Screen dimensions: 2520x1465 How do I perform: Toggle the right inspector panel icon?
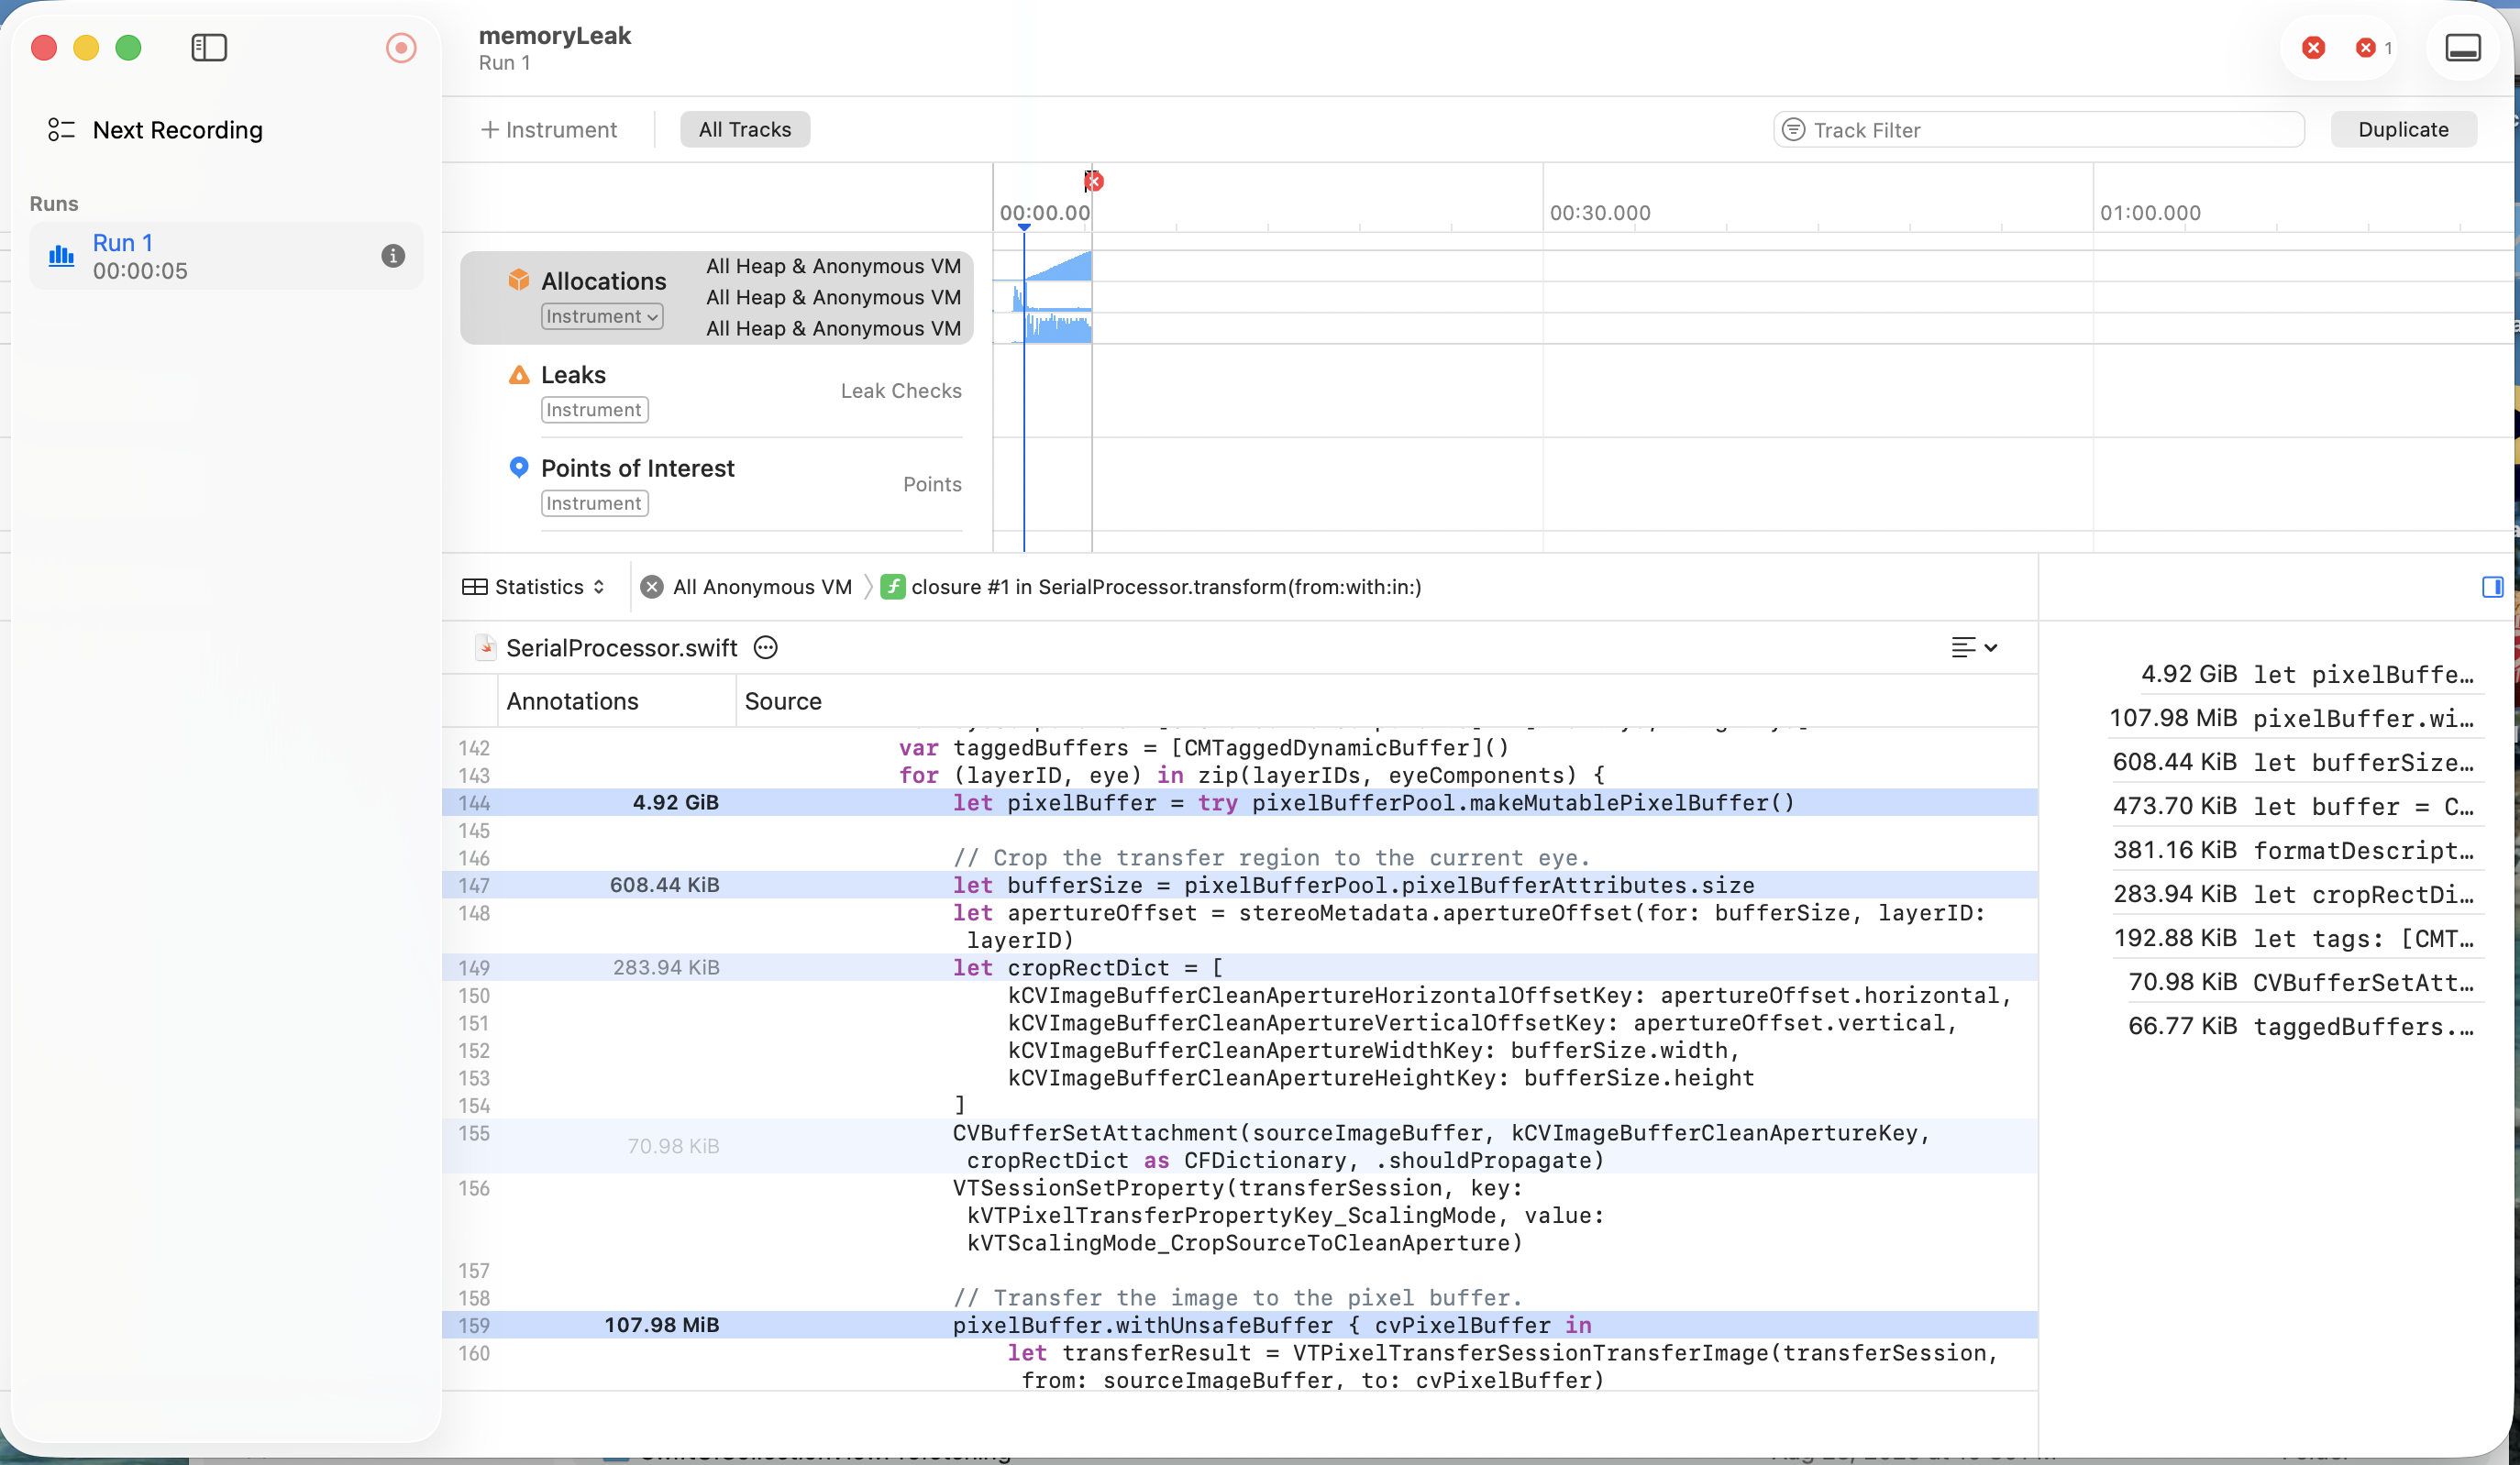pos(2492,587)
